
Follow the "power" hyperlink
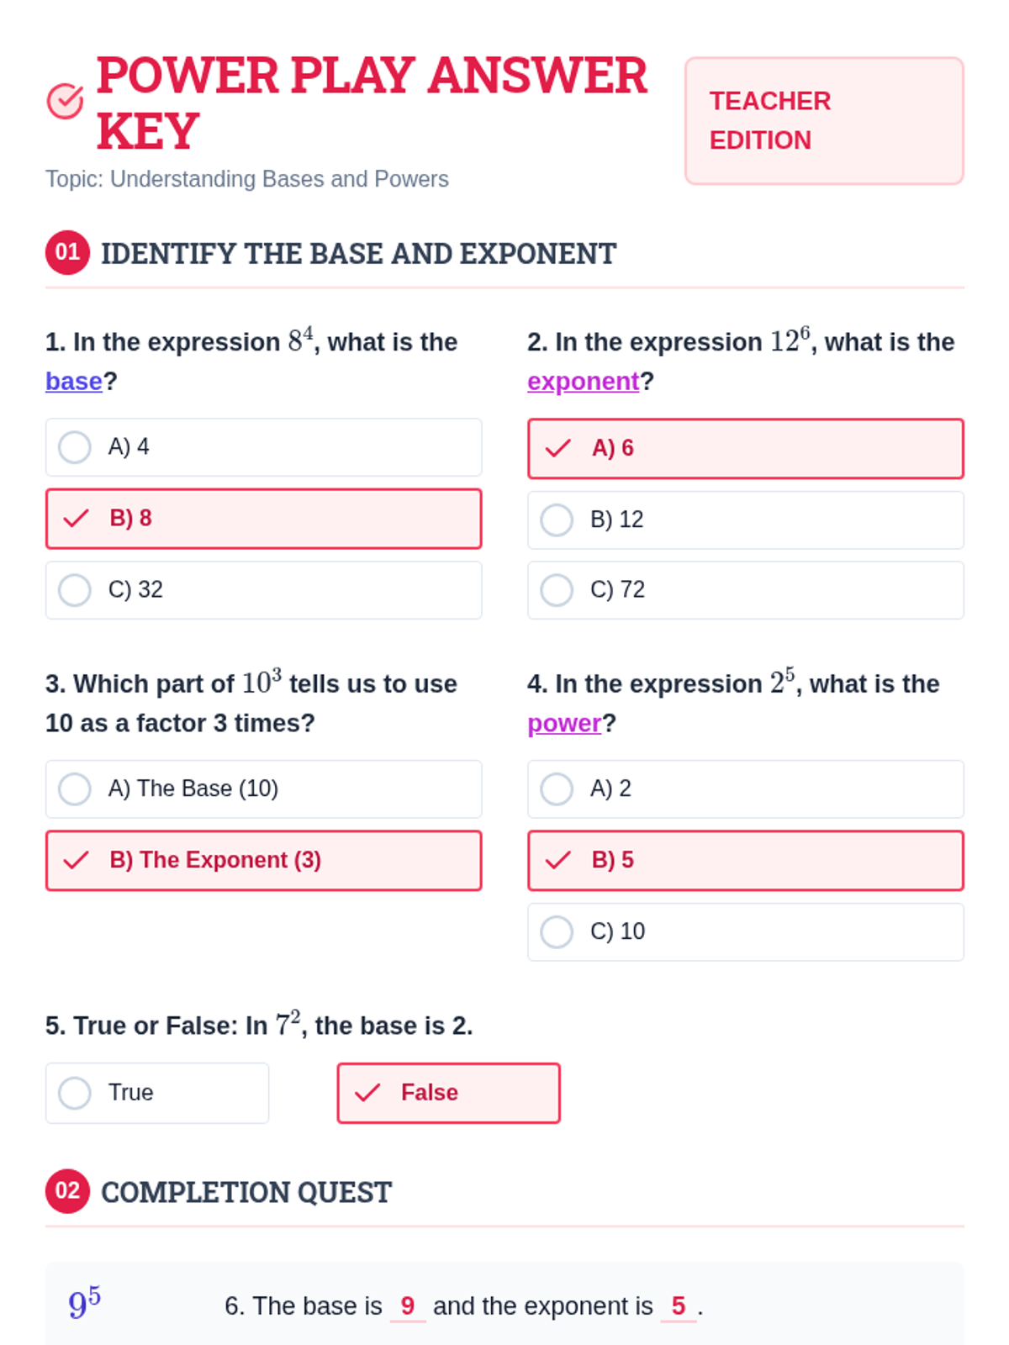click(564, 723)
